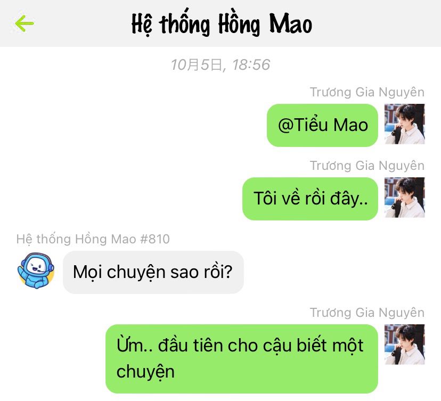Select the 'Tôi về rồi đây..' bubble
Image resolution: width=441 pixels, height=401 pixels.
(310, 199)
